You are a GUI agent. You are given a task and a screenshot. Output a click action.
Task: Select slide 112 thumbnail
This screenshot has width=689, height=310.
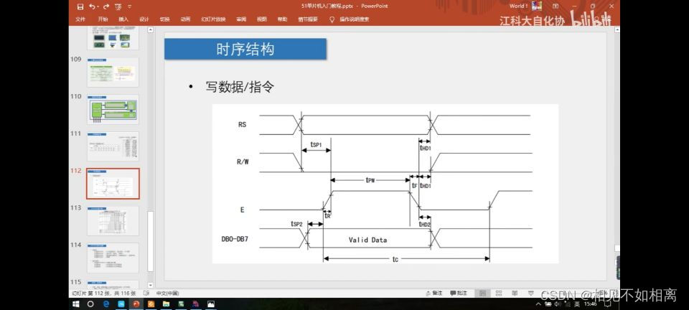pos(113,184)
